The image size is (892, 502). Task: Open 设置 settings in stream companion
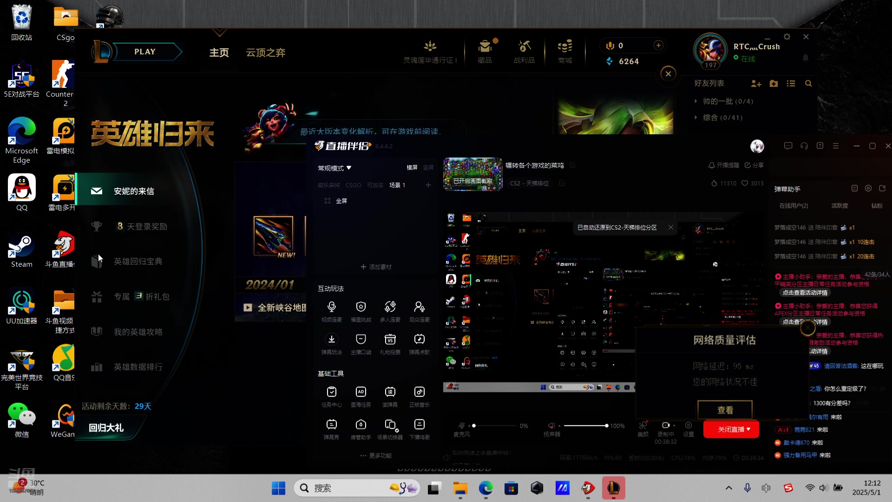[689, 429]
